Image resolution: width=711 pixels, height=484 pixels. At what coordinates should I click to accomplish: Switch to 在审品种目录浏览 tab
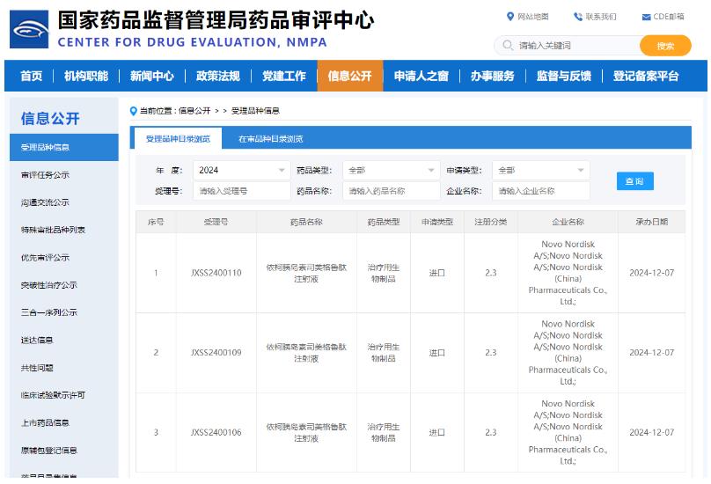click(271, 139)
